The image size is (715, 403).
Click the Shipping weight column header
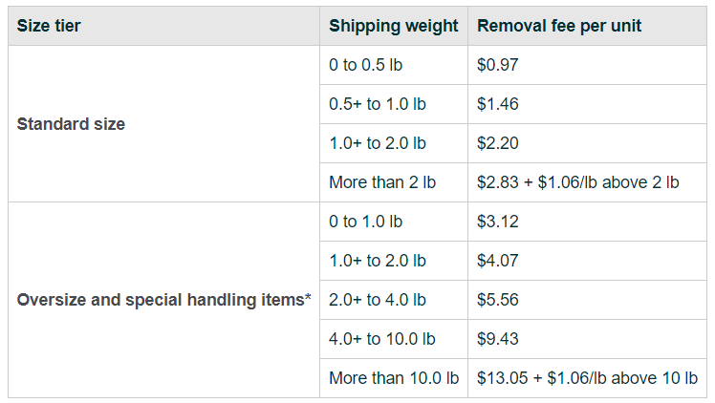pos(394,26)
